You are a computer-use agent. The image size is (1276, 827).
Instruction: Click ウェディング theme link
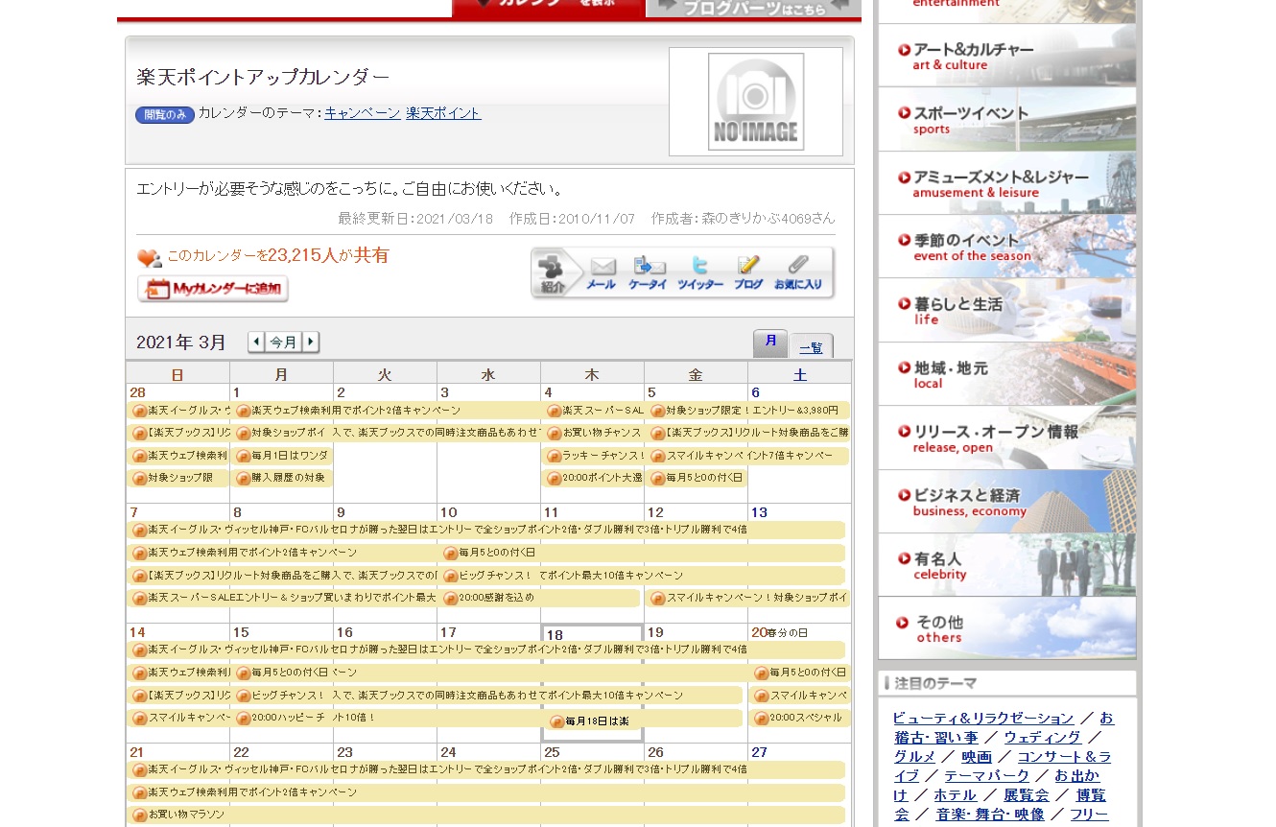[1043, 737]
